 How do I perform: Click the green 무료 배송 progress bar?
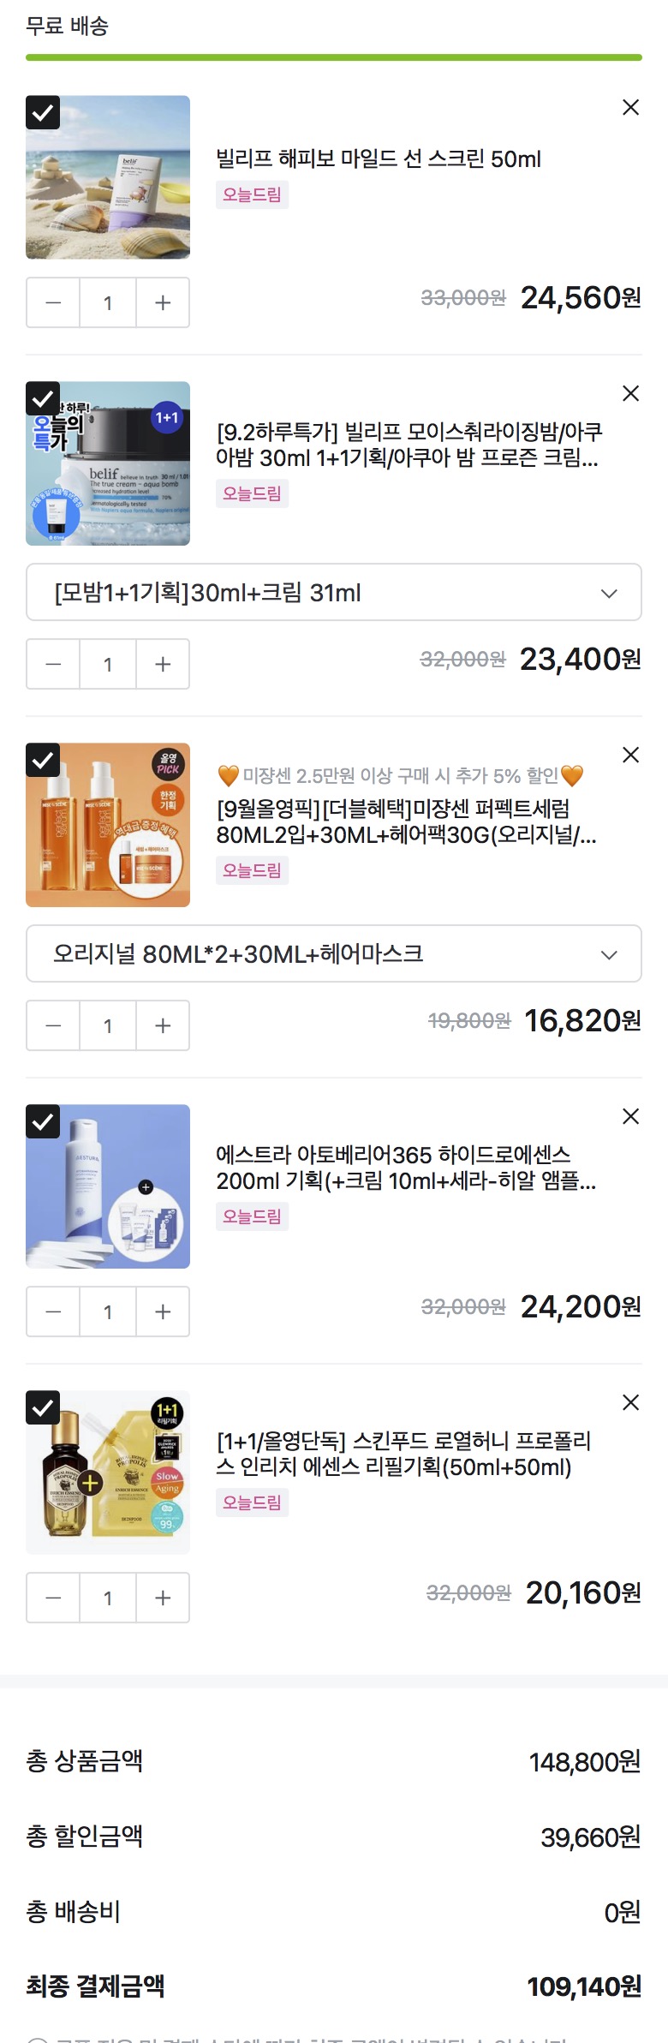334,57
